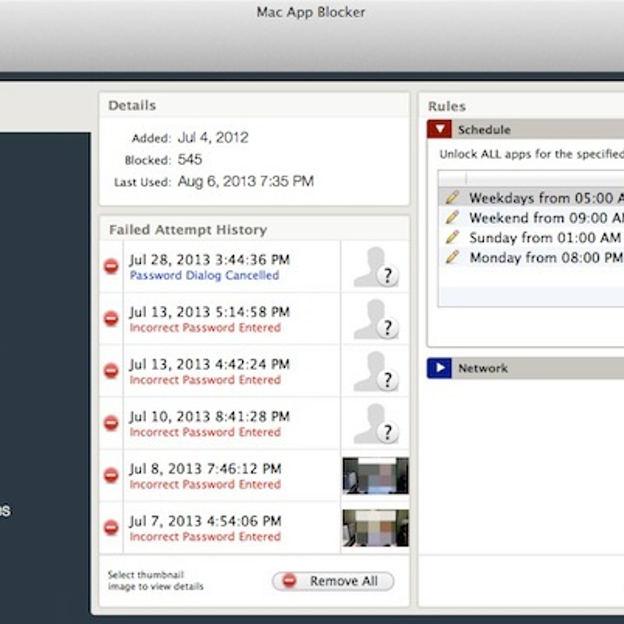
Task: Collapse the Schedule rules section
Action: [439, 129]
